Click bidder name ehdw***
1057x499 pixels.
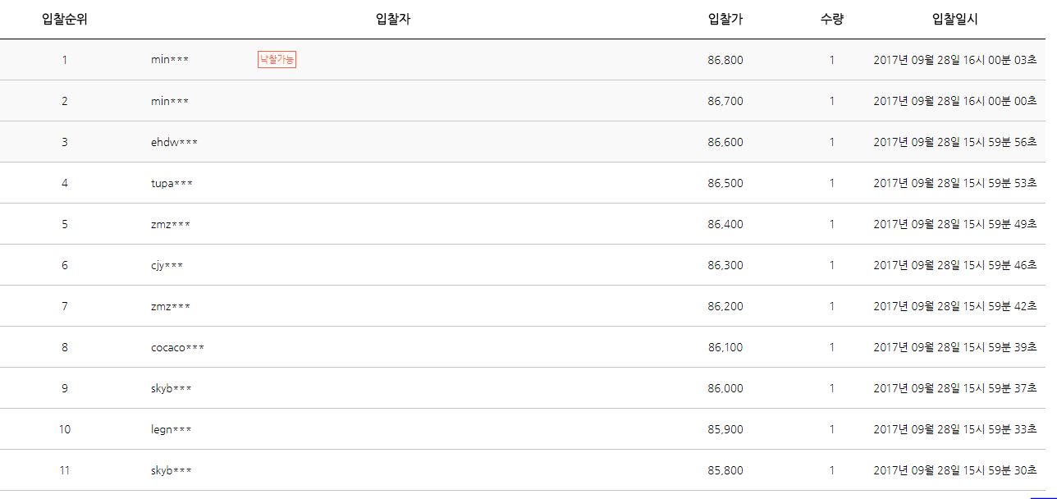[175, 142]
